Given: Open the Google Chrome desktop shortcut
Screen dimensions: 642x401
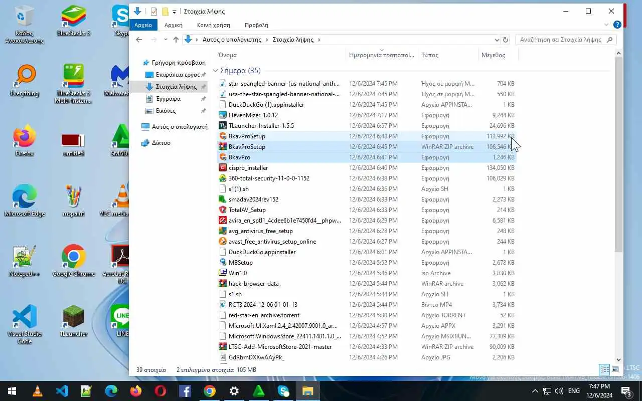Looking at the screenshot, I should (74, 262).
